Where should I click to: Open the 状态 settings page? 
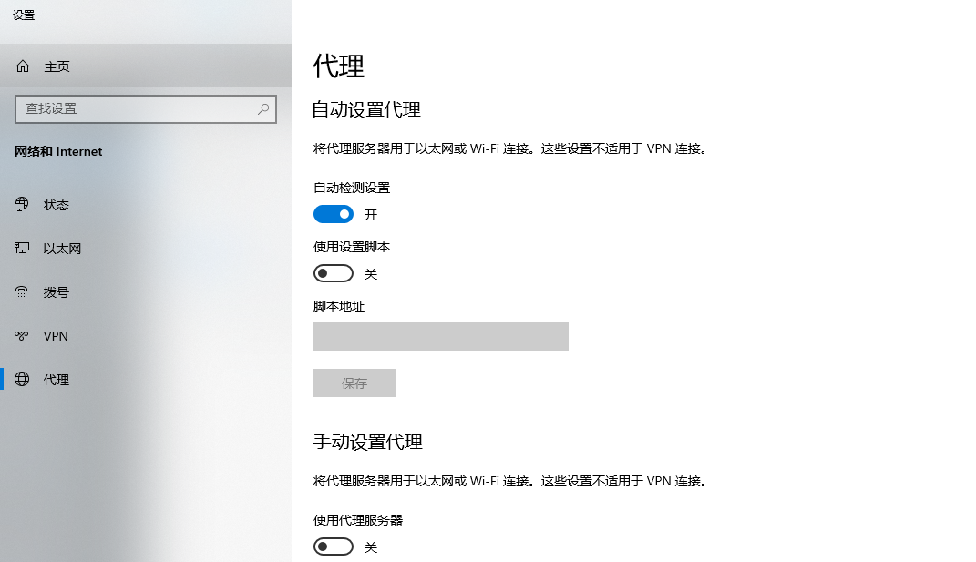click(57, 205)
